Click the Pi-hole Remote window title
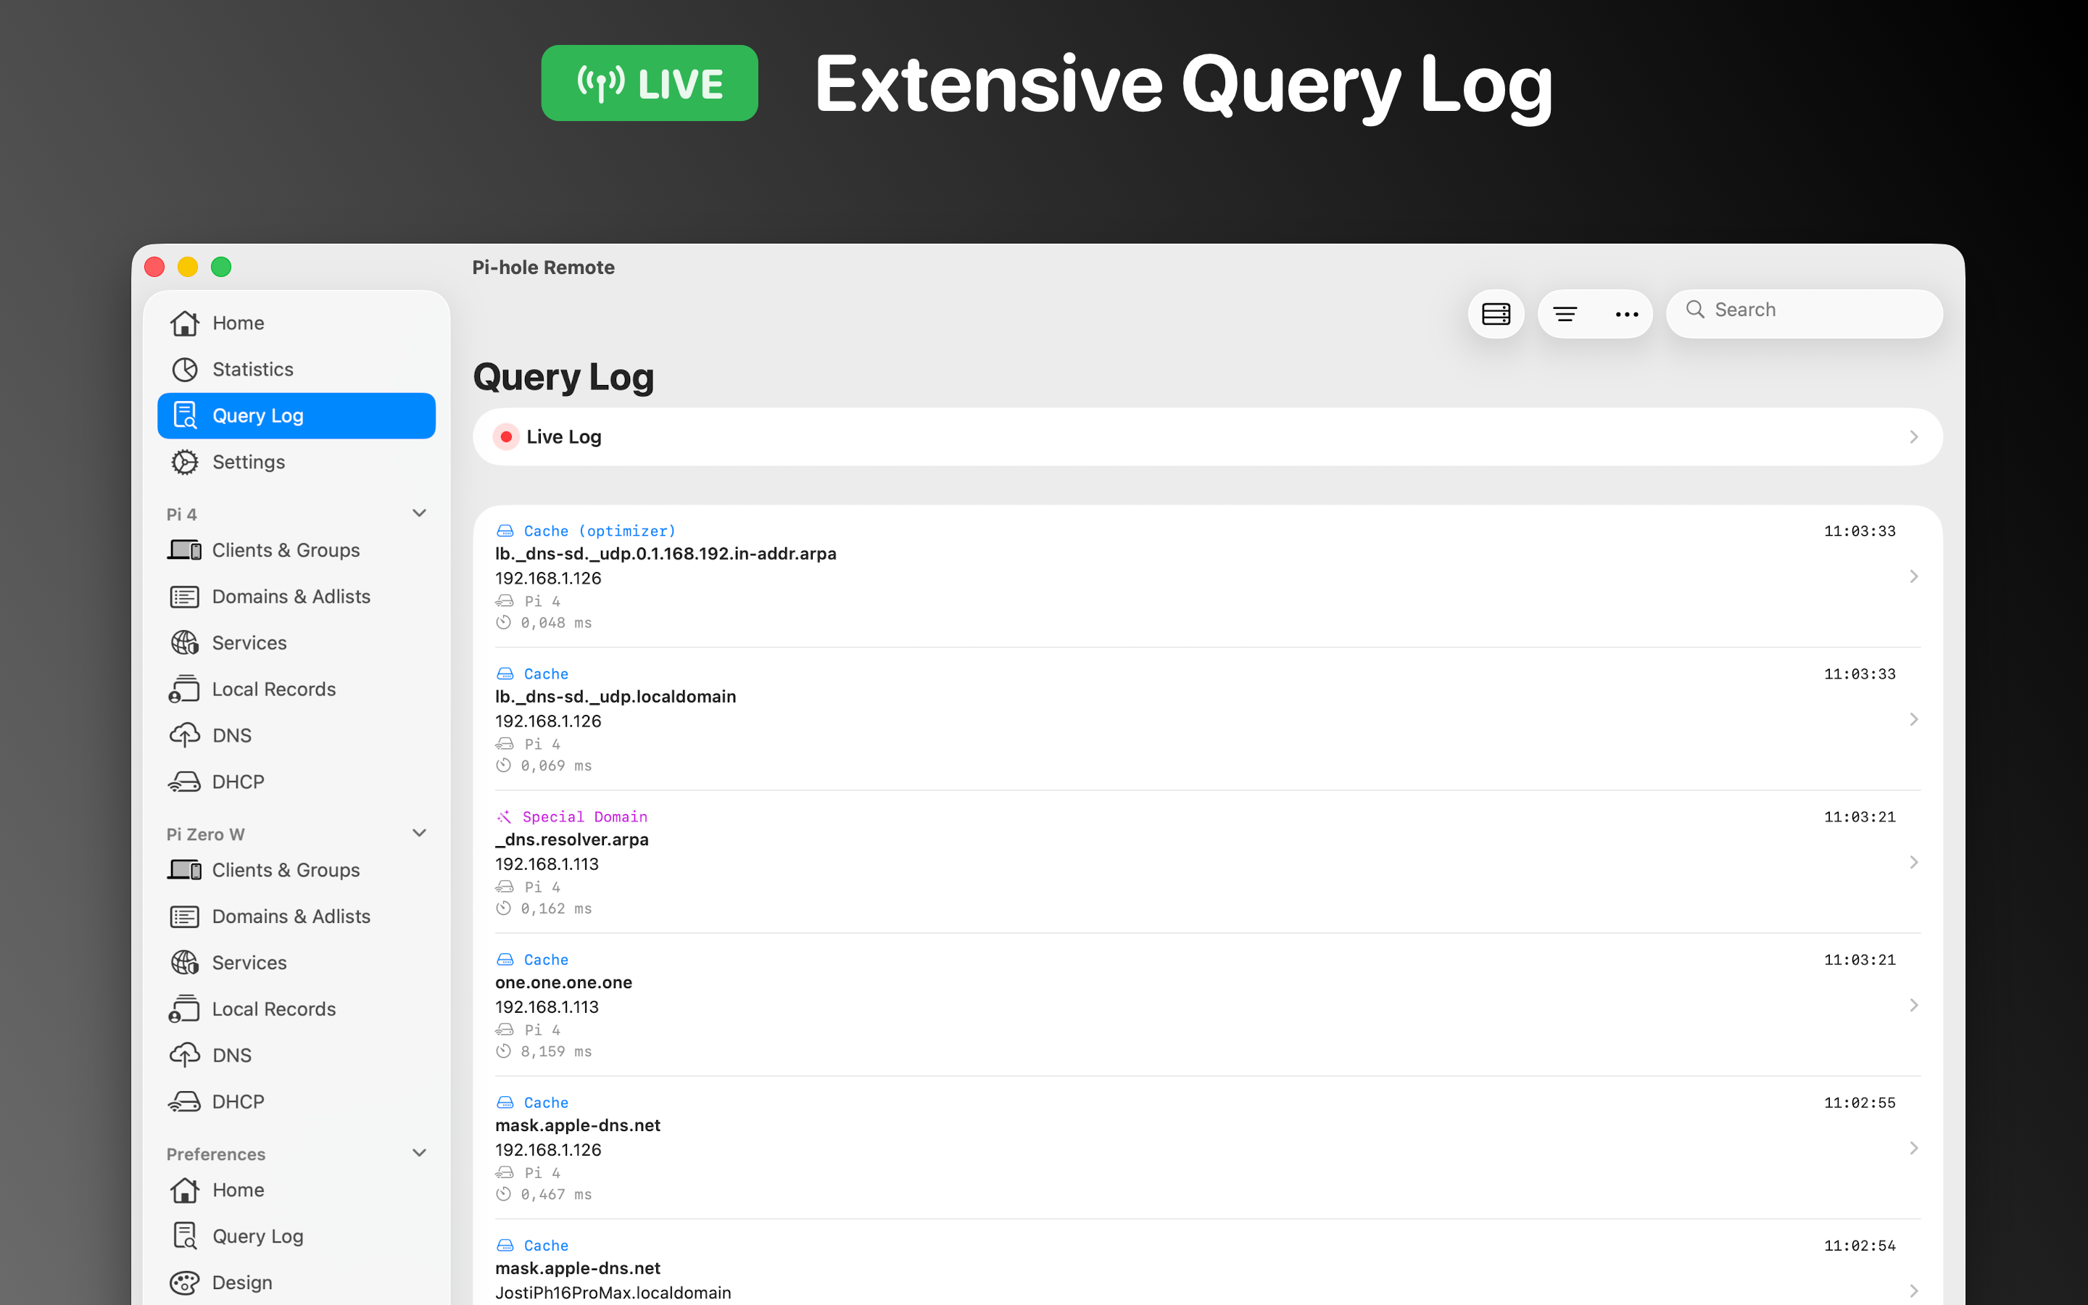2088x1305 pixels. click(x=544, y=268)
